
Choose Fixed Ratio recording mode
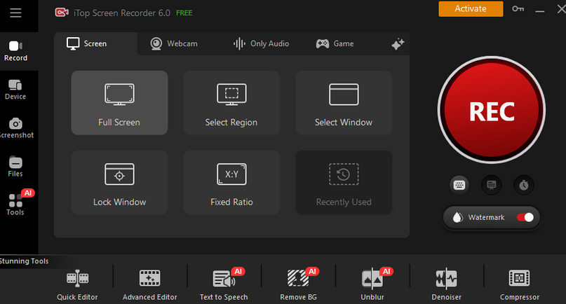(x=231, y=183)
